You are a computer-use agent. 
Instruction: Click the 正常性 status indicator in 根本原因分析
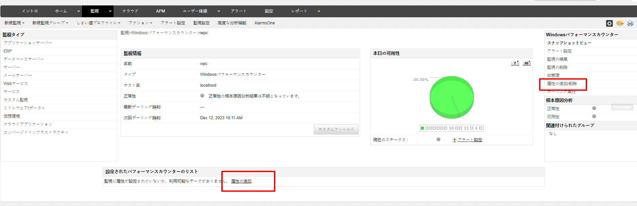(594, 108)
